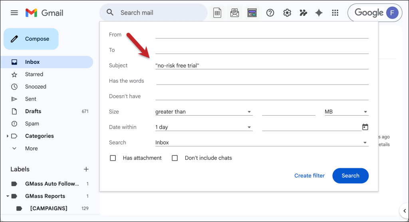
Task: Click the Settings gear icon
Action: point(287,13)
